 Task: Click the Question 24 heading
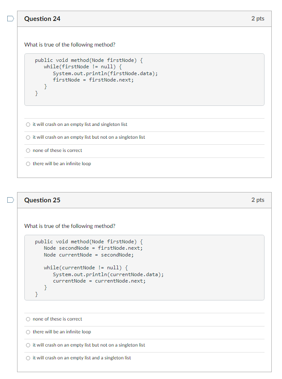(42, 19)
